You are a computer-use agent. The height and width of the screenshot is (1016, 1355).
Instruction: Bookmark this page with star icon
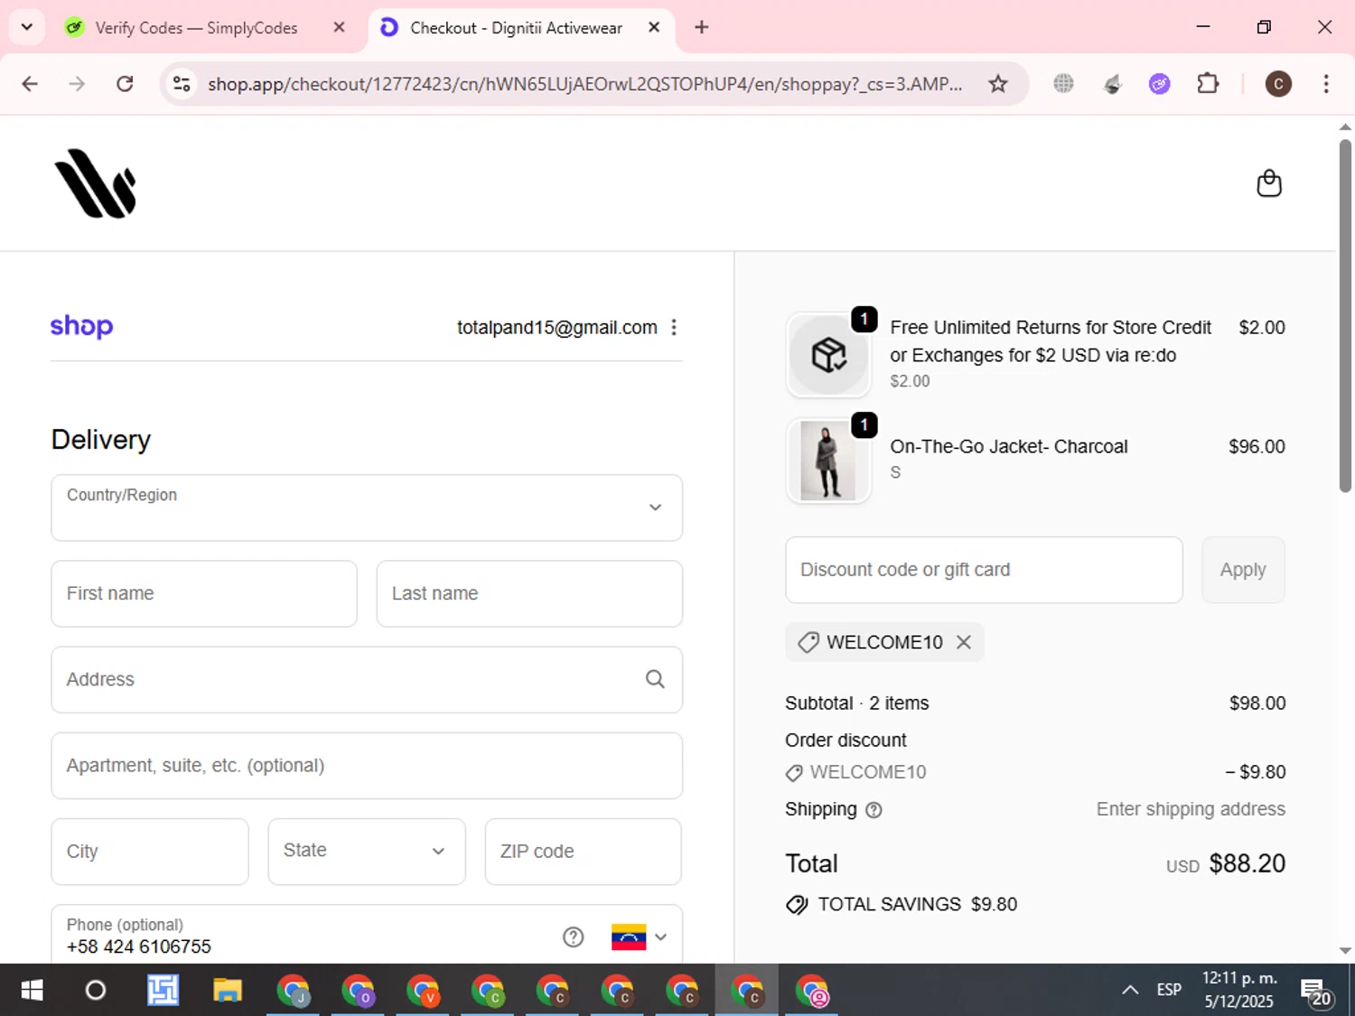[x=997, y=84]
